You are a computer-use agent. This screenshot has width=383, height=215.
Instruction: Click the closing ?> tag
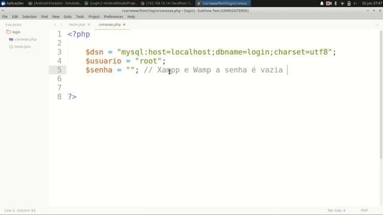click(72, 97)
